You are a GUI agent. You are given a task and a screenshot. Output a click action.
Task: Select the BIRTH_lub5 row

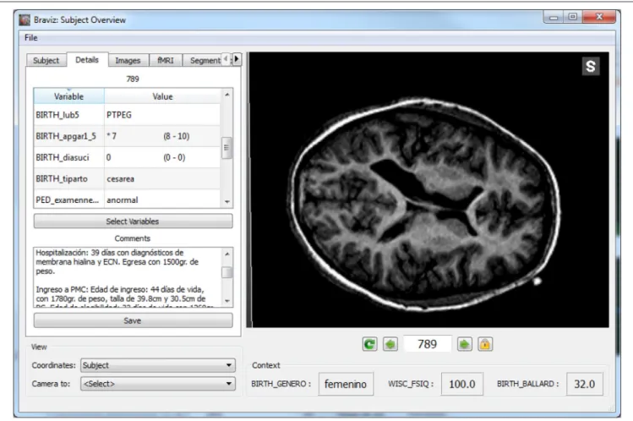tap(127, 115)
